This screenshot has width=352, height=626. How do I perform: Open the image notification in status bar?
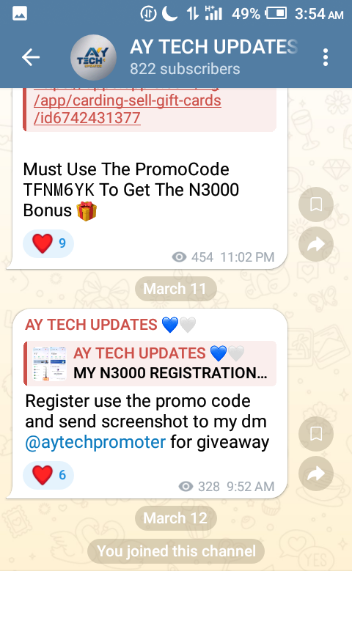click(20, 14)
